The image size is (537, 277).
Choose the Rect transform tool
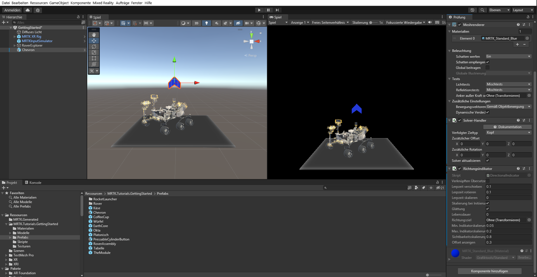94,58
